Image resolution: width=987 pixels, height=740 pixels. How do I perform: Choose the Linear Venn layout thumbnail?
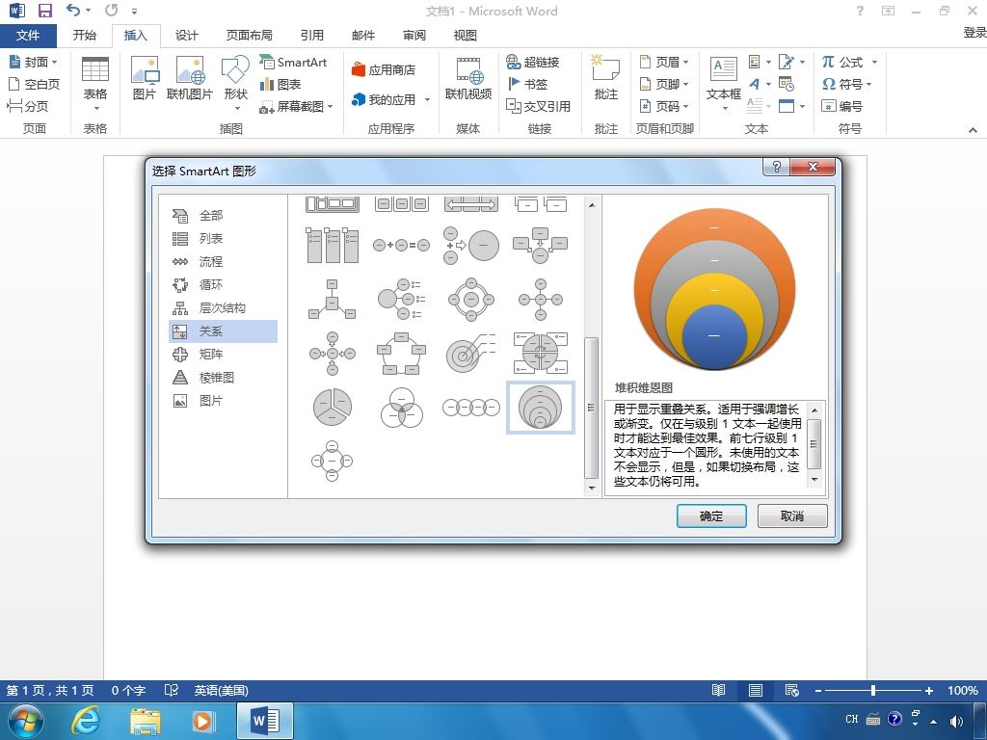pyautogui.click(x=470, y=408)
